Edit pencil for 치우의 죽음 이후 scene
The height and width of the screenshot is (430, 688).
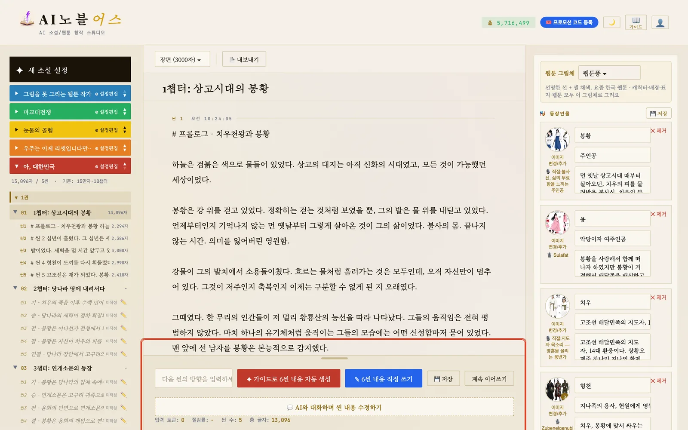[x=124, y=302]
